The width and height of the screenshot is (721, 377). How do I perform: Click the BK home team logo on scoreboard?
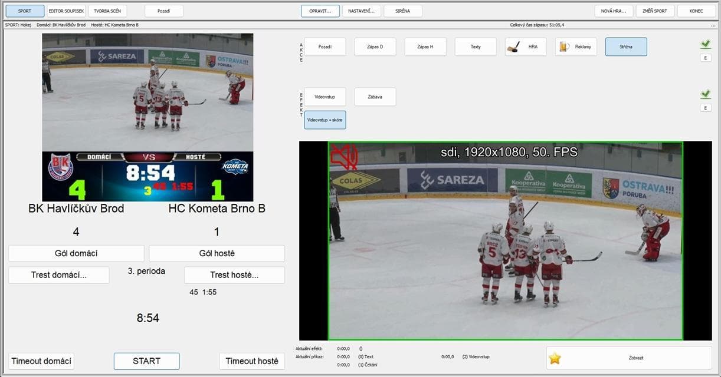(x=60, y=167)
